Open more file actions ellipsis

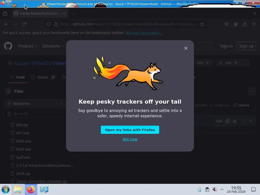click(x=252, y=91)
